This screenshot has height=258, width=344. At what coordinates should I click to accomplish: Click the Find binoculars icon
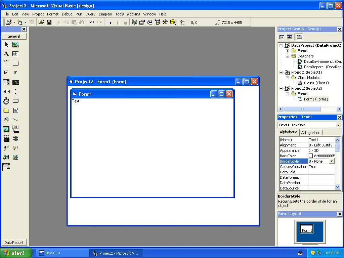click(82, 23)
